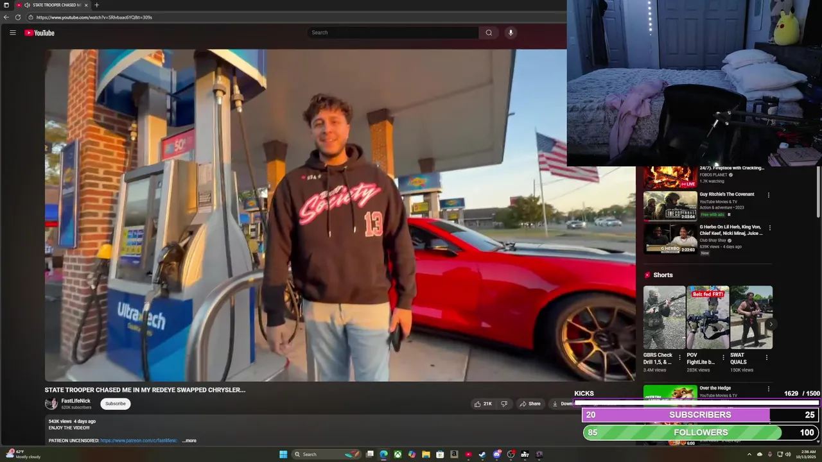Click the address bar URL field
Image resolution: width=822 pixels, height=462 pixels.
coord(295,17)
